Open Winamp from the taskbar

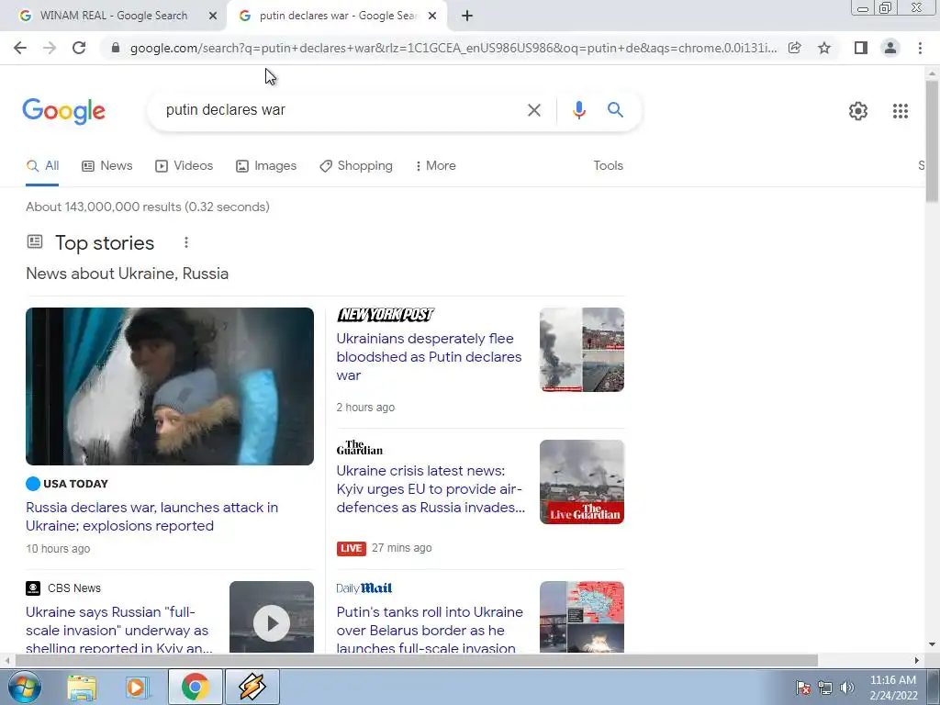252,687
